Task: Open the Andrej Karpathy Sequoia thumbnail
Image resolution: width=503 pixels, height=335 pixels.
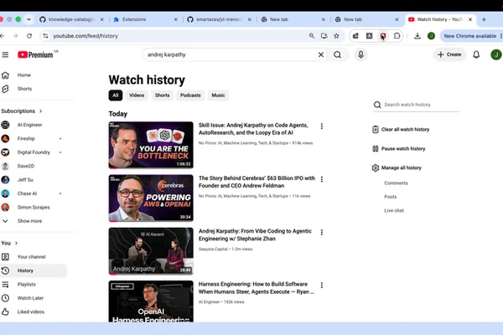Action: point(151,251)
